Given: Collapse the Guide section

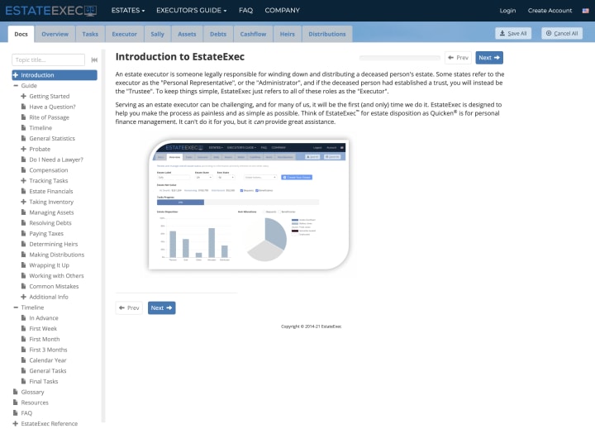Looking at the screenshot, I should (x=16, y=86).
